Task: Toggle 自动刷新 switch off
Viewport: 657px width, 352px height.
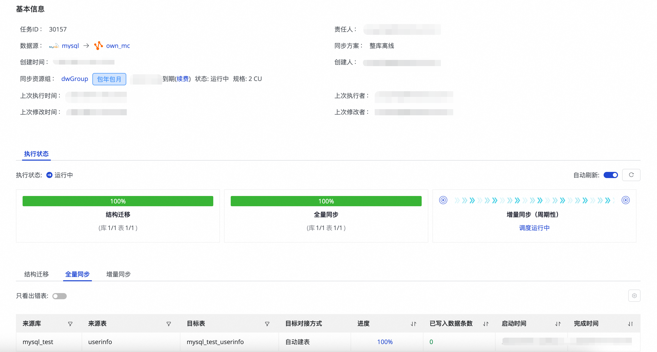Action: point(611,175)
